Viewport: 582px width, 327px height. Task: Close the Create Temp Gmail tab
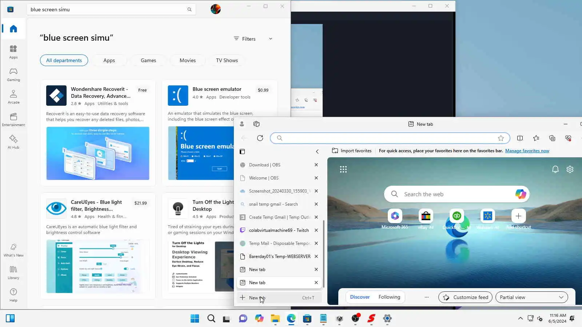click(x=316, y=217)
